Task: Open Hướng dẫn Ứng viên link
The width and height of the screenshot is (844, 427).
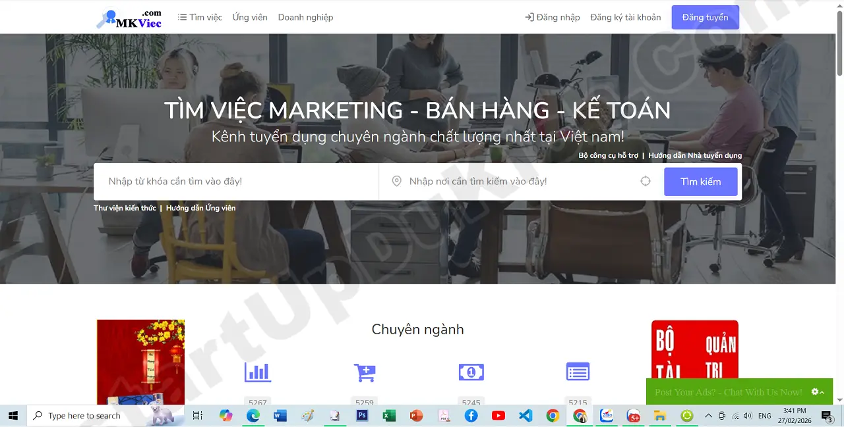Action: (200, 208)
